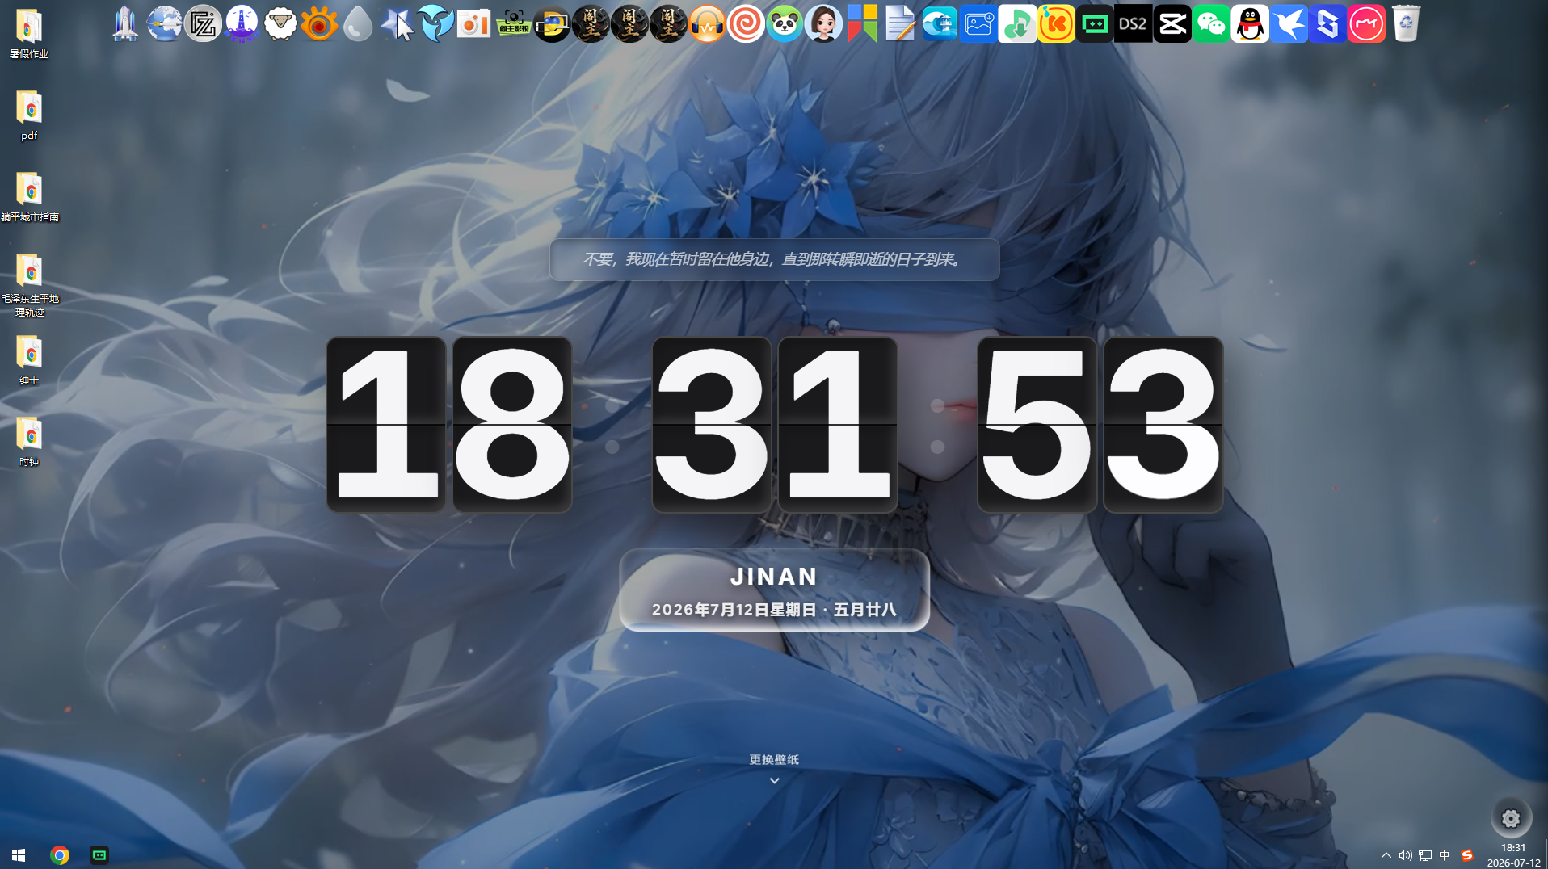Click the Chinese quote text box
The width and height of the screenshot is (1548, 869).
(x=774, y=259)
